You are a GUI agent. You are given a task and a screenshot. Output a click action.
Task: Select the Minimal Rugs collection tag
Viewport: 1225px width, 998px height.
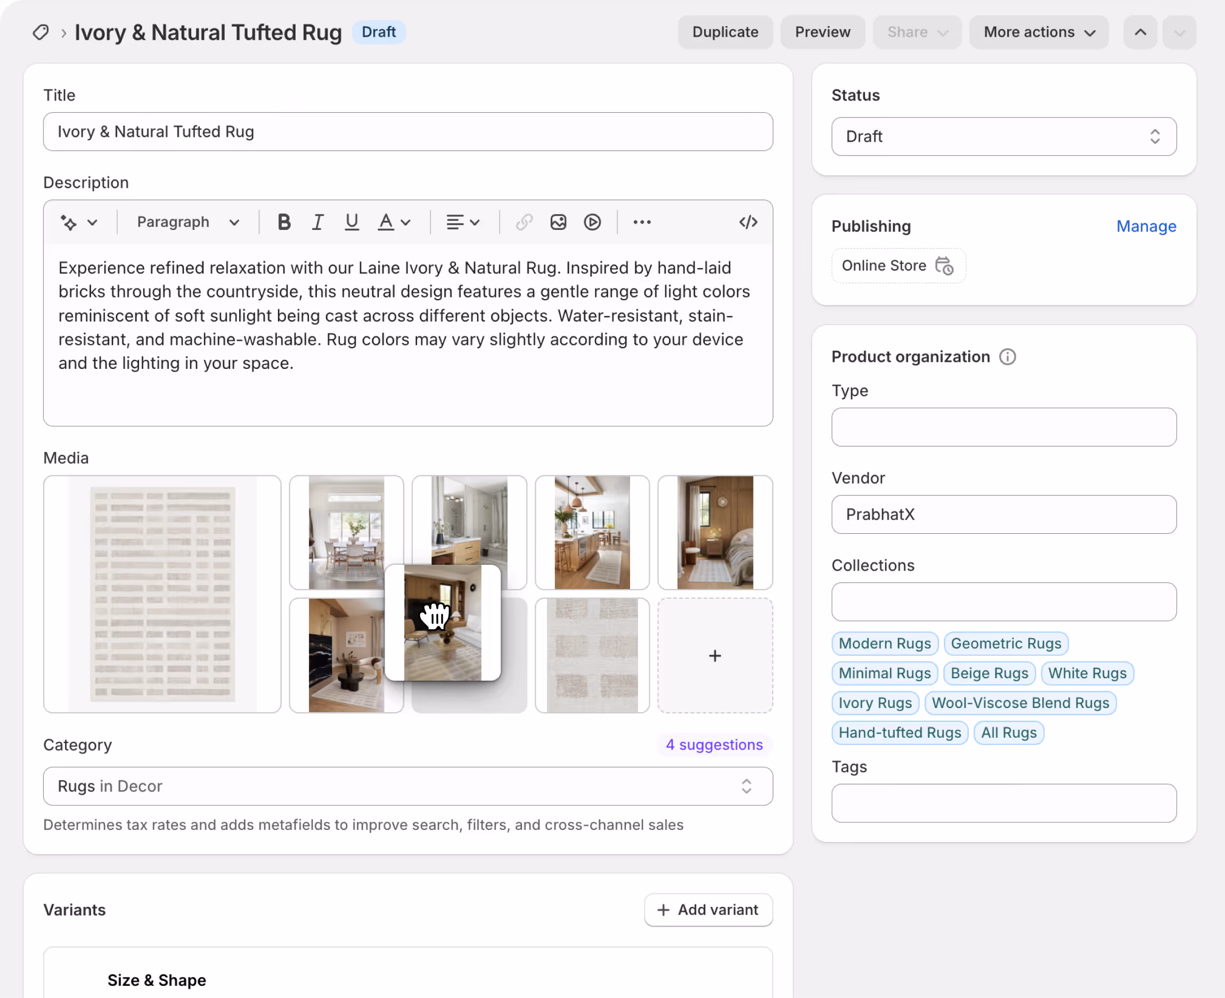885,673
